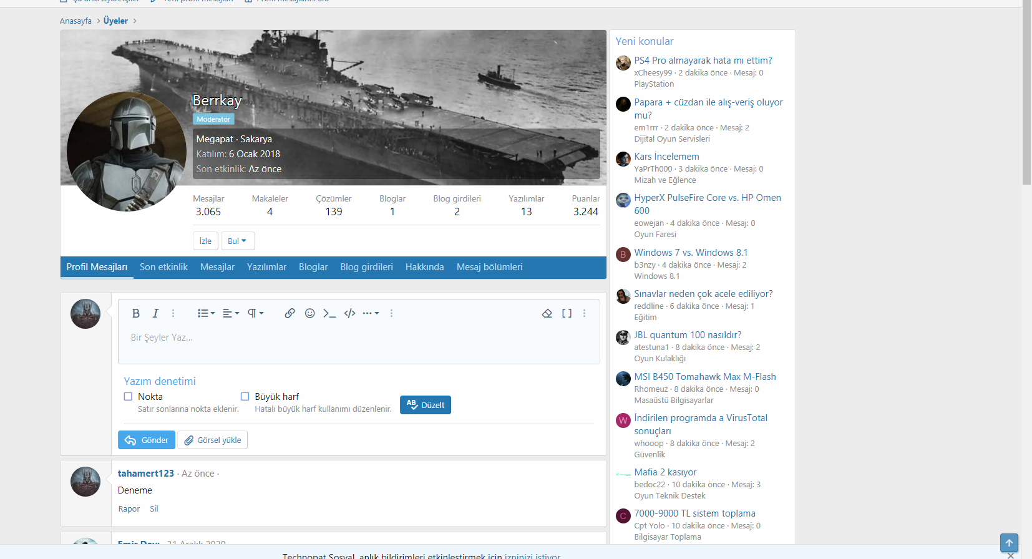This screenshot has width=1032, height=559.
Task: Remove formatting with the eraser icon
Action: click(x=547, y=313)
